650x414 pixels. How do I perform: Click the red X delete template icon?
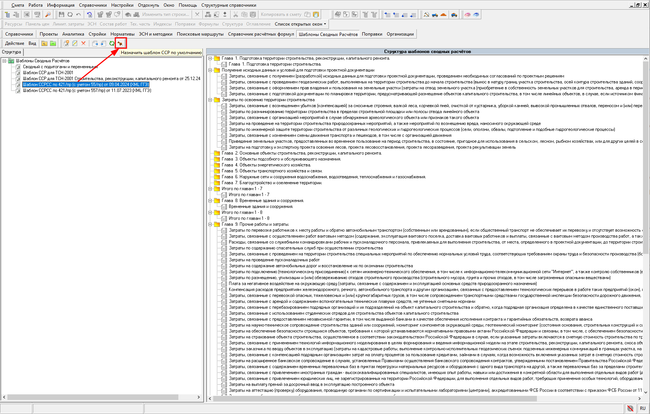[83, 43]
